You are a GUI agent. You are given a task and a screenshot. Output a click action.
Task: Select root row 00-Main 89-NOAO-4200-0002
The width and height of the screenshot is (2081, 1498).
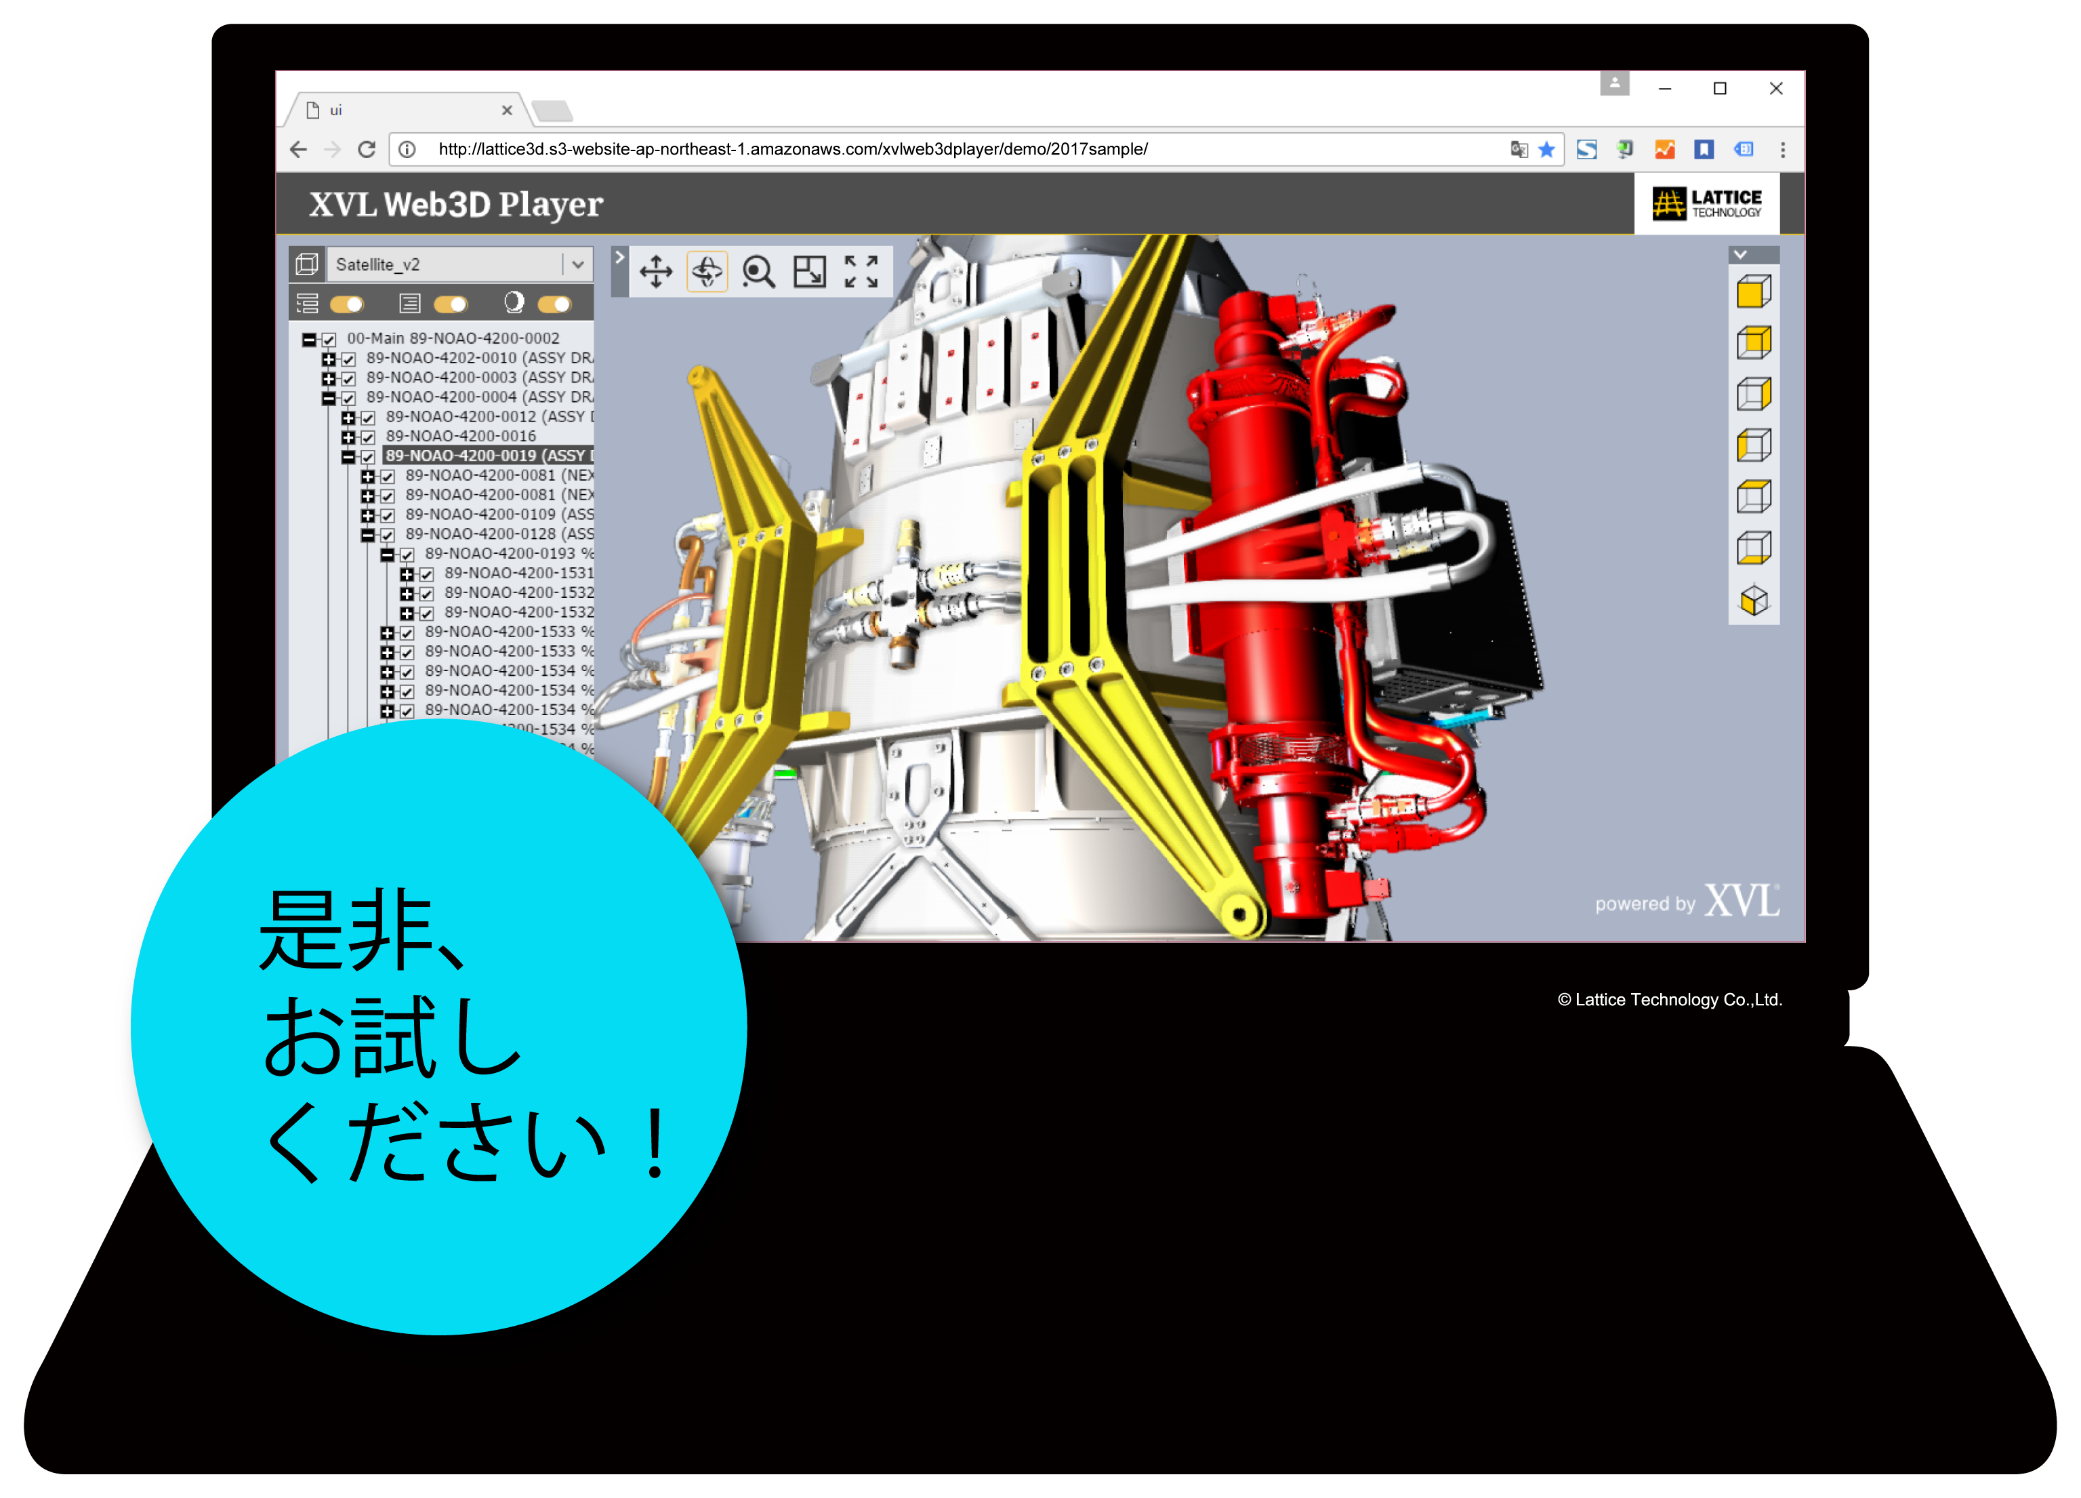453,338
